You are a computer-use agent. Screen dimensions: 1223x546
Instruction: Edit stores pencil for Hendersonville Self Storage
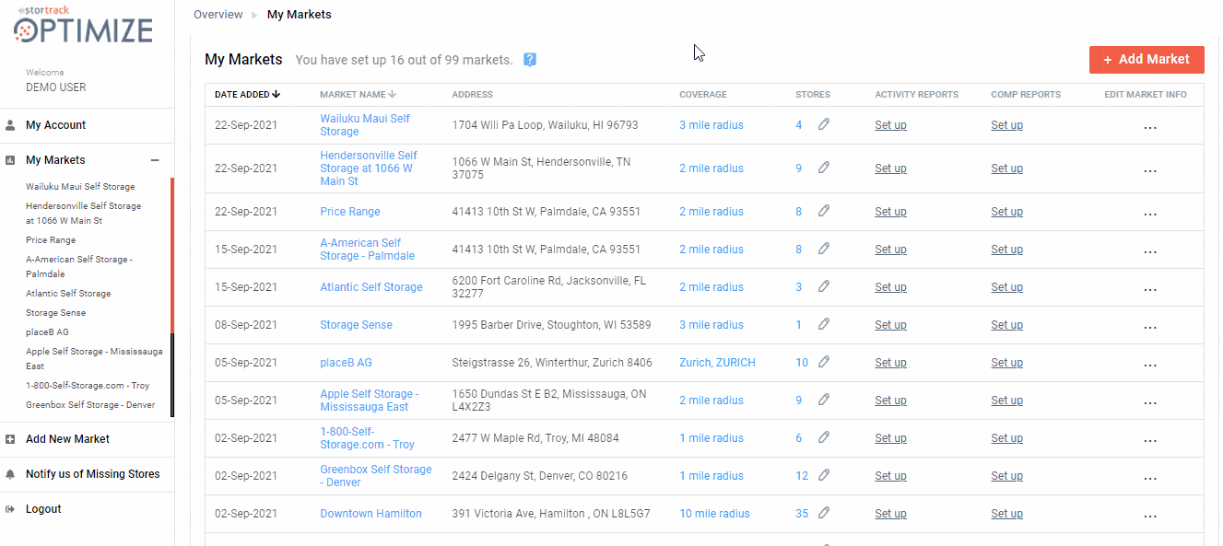[824, 168]
